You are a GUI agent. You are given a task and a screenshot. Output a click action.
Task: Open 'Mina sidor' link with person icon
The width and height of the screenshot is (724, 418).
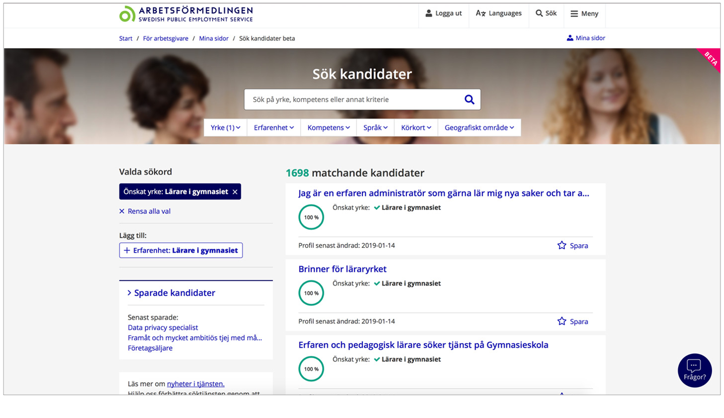(x=586, y=38)
